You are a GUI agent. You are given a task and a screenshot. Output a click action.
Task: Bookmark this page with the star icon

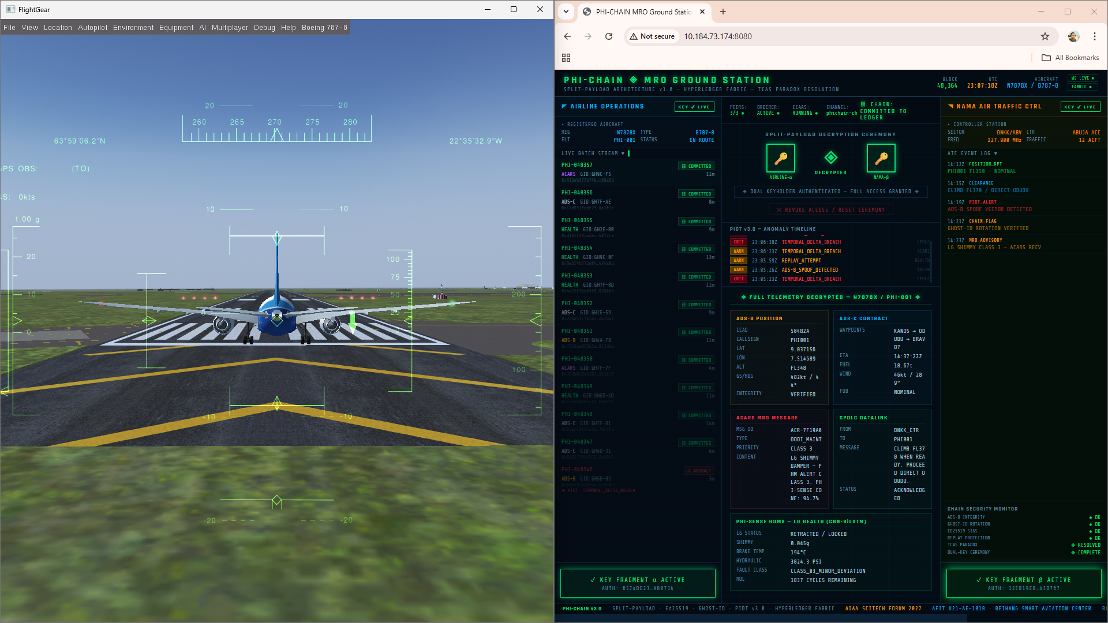point(1045,36)
